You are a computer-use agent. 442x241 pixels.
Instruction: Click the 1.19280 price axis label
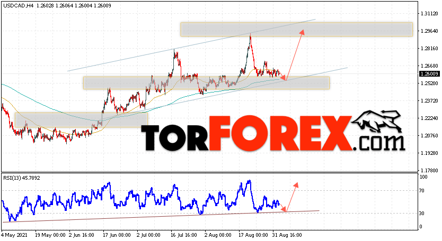pyautogui.click(x=429, y=153)
